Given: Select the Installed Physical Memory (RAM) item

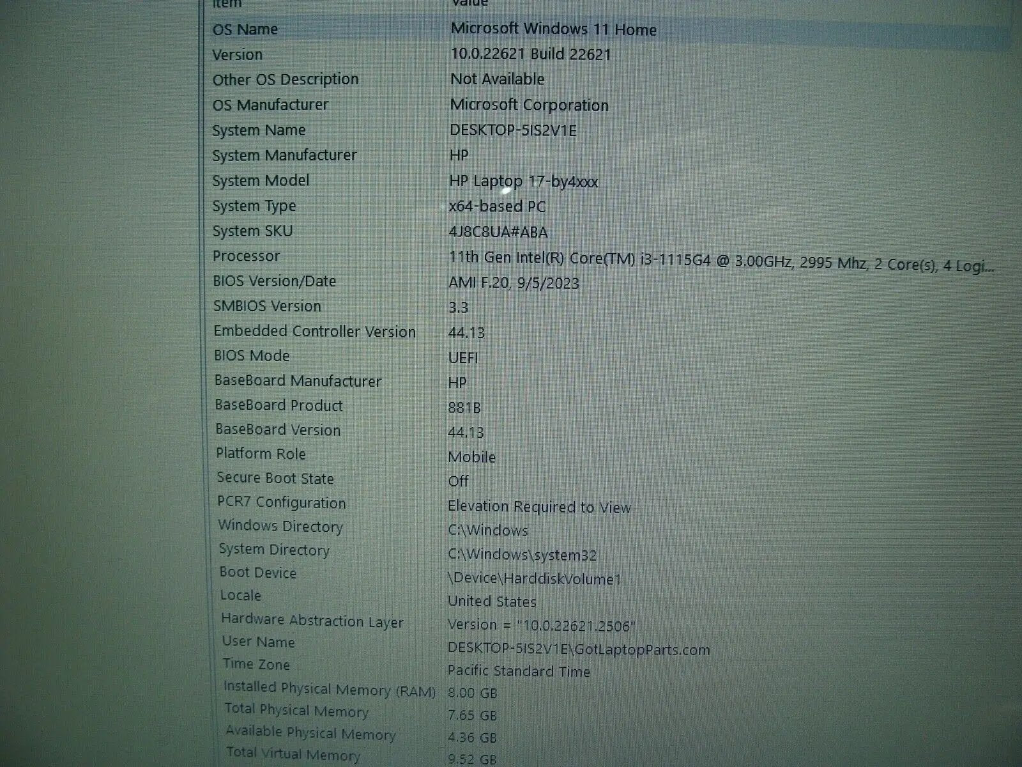Looking at the screenshot, I should coord(330,689).
